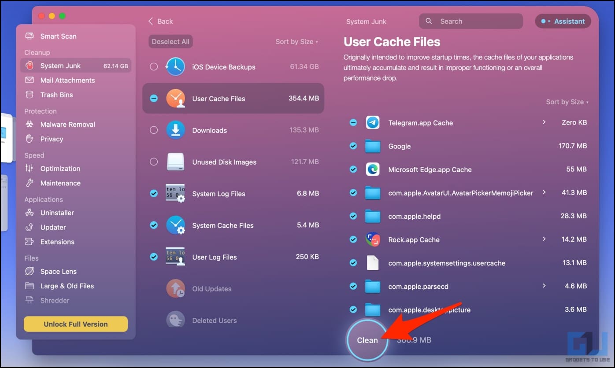Open the Assistant panel
Viewport: 615px width, 368px height.
tap(563, 21)
